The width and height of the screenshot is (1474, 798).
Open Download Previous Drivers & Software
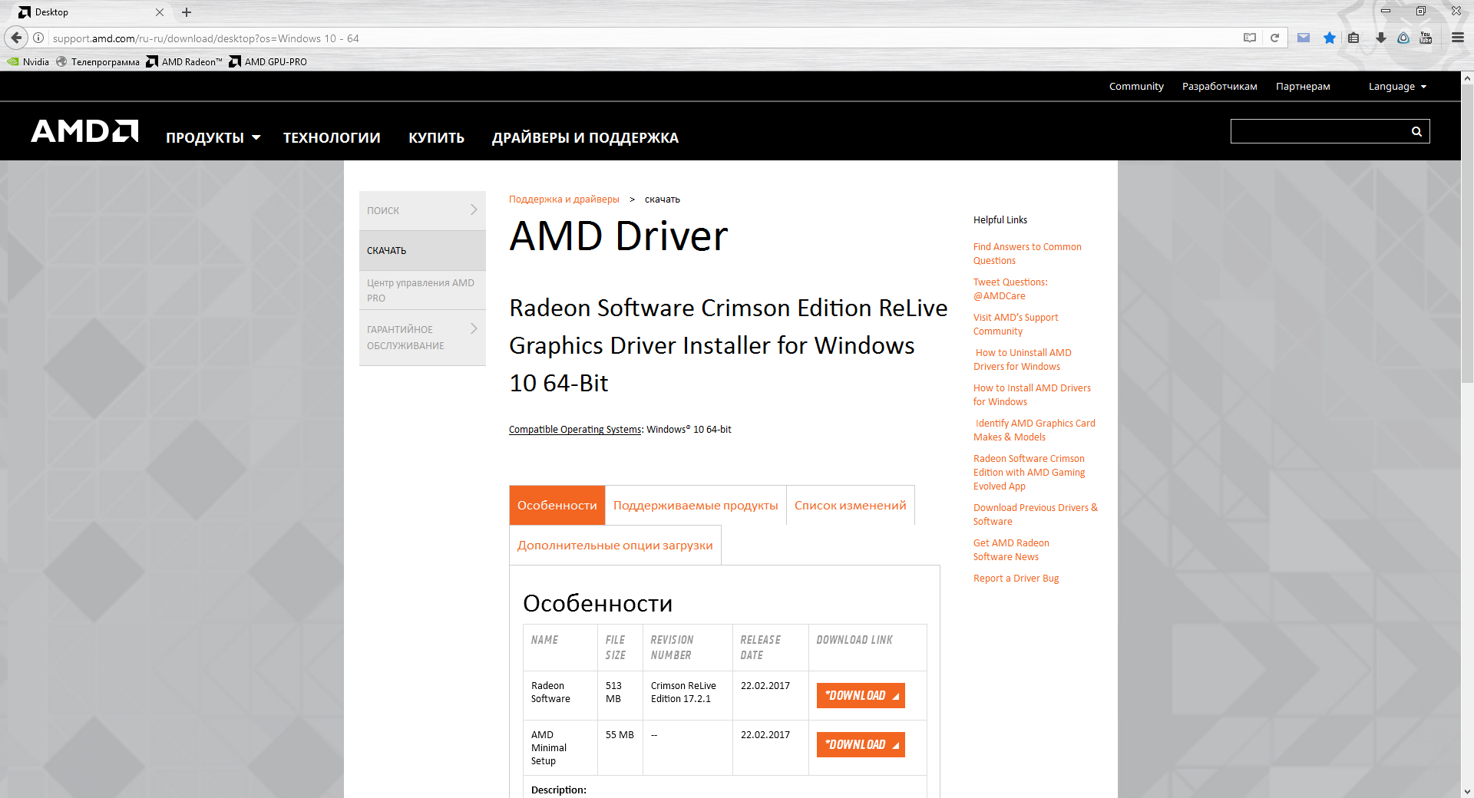(1036, 515)
